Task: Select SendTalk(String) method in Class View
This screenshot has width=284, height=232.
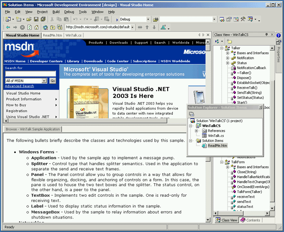Action: (249, 93)
